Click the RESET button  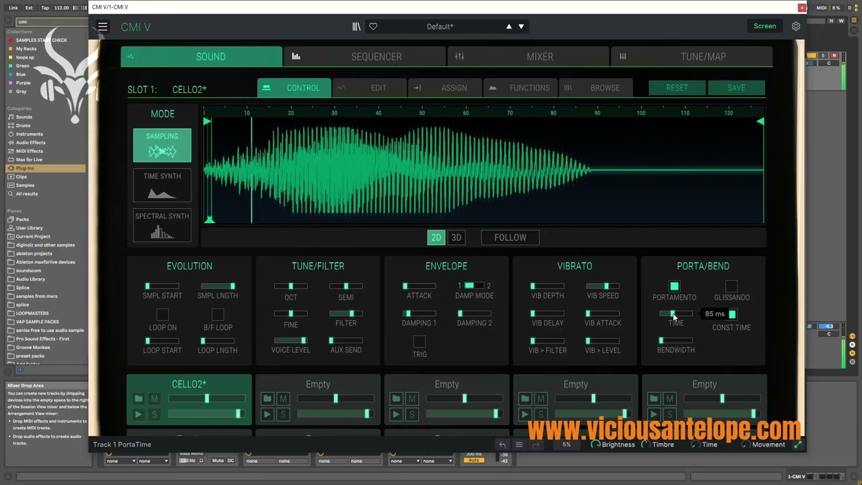pyautogui.click(x=677, y=88)
